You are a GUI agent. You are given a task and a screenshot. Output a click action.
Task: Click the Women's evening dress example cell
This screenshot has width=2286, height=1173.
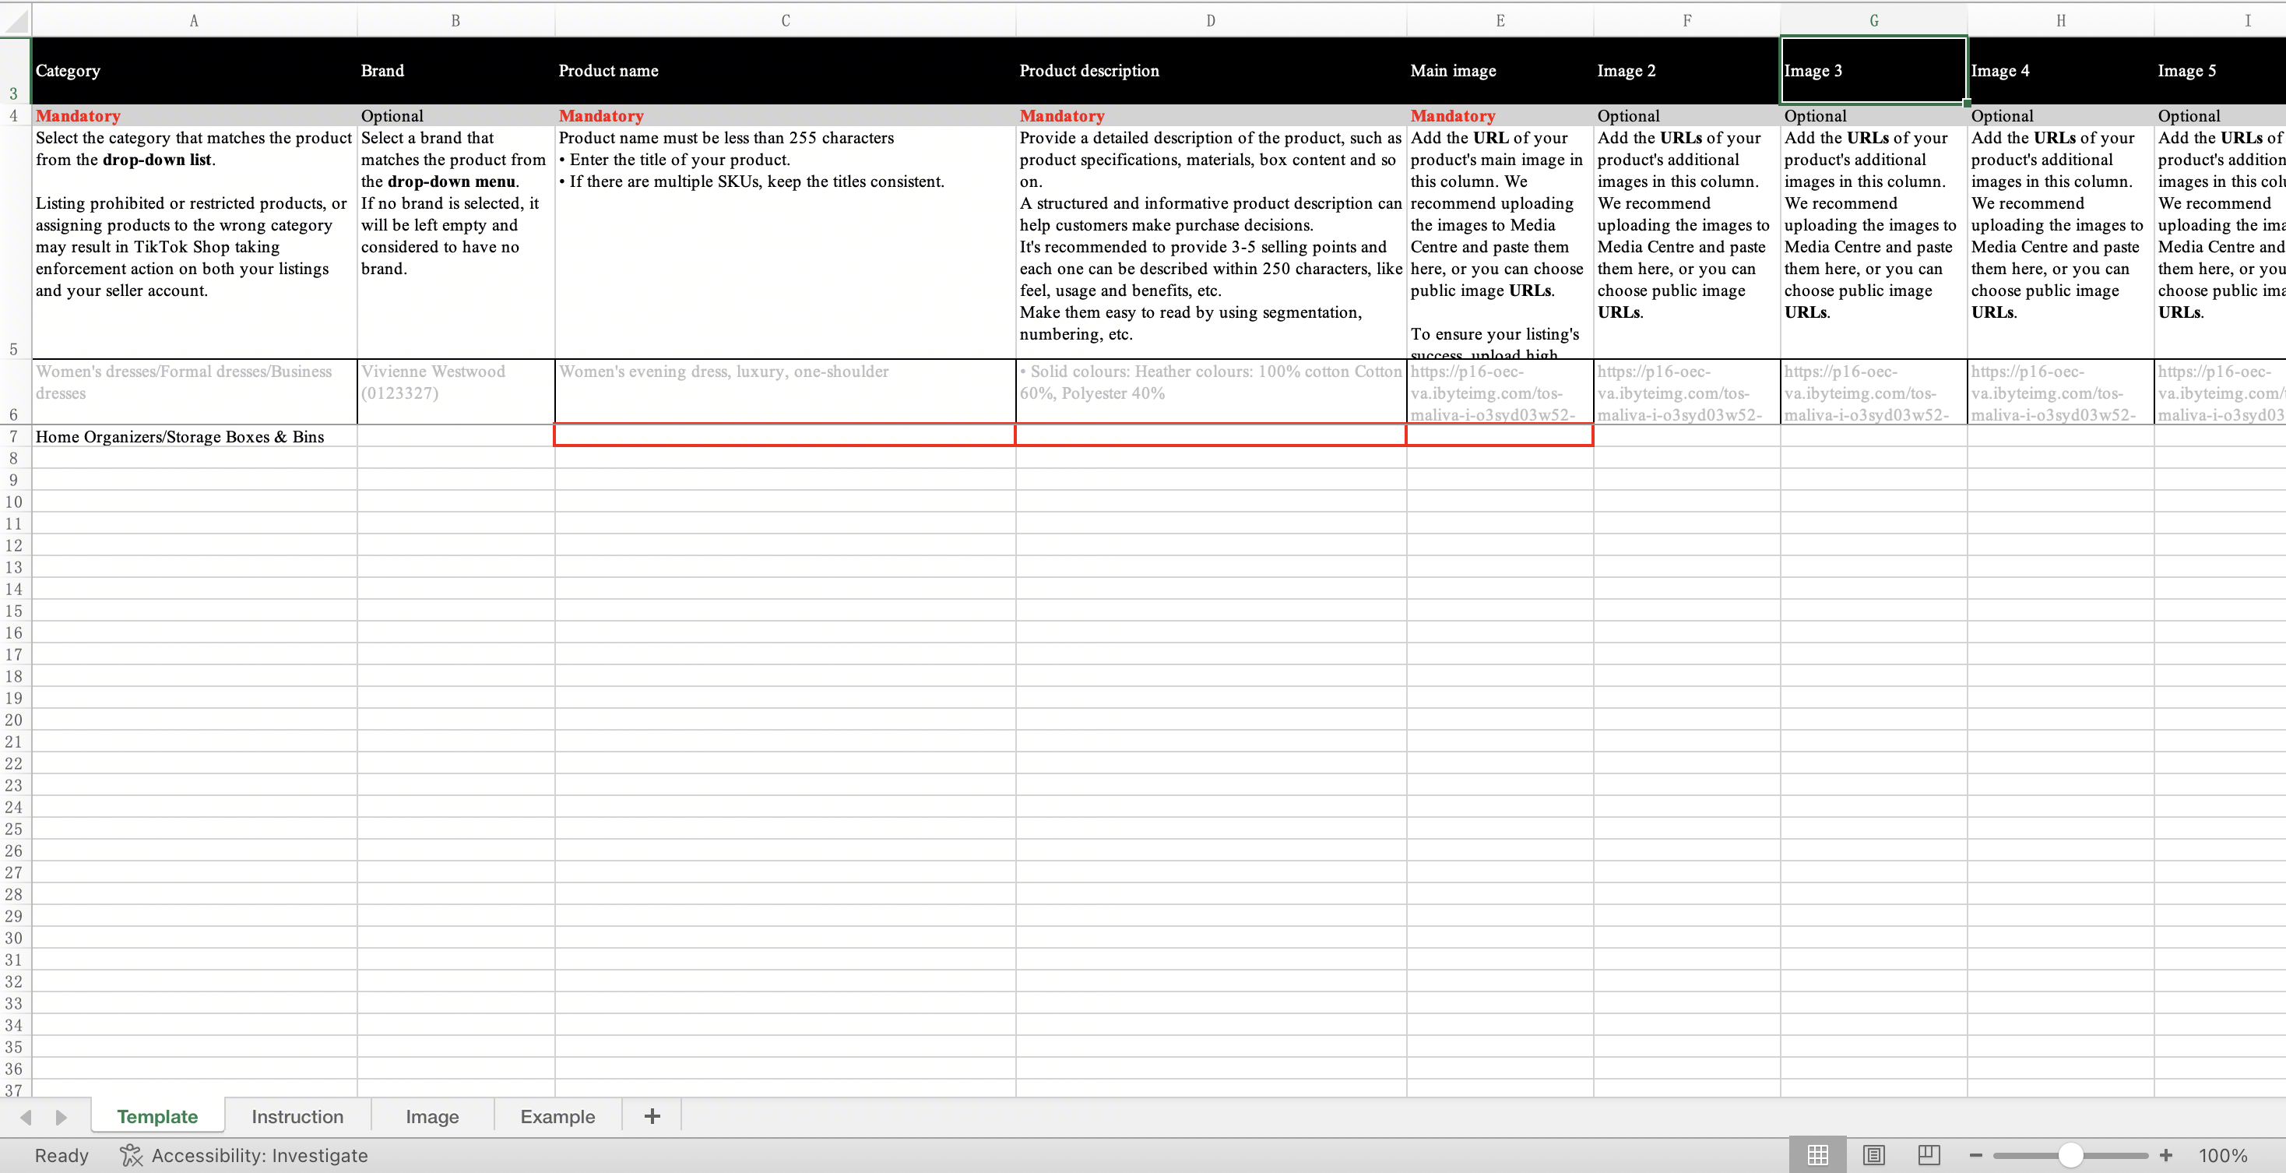[786, 392]
